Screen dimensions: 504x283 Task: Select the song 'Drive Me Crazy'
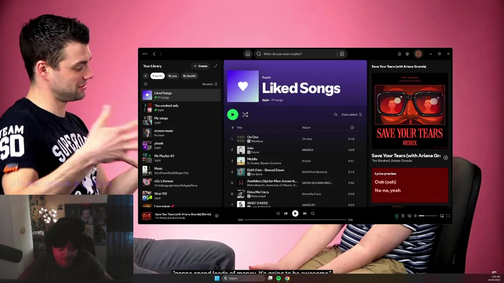point(295,194)
